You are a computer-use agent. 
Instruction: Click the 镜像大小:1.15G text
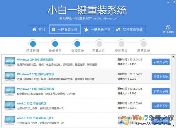coord(127,64)
